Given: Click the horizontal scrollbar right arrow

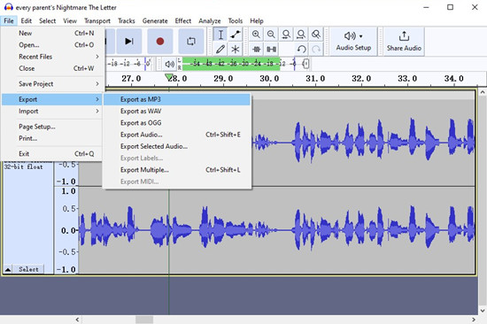Looking at the screenshot, I should 474,320.
